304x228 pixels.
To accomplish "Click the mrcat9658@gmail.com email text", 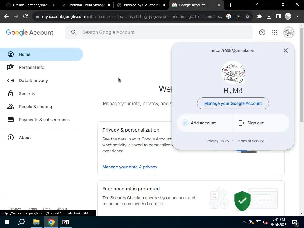I will (x=233, y=50).
